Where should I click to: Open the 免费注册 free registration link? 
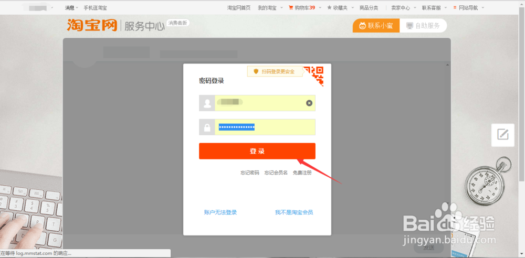coord(302,173)
